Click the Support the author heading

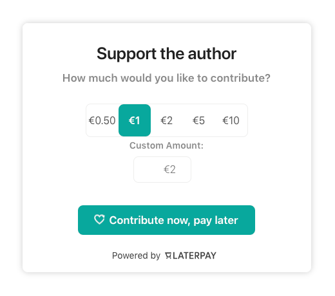tap(166, 53)
